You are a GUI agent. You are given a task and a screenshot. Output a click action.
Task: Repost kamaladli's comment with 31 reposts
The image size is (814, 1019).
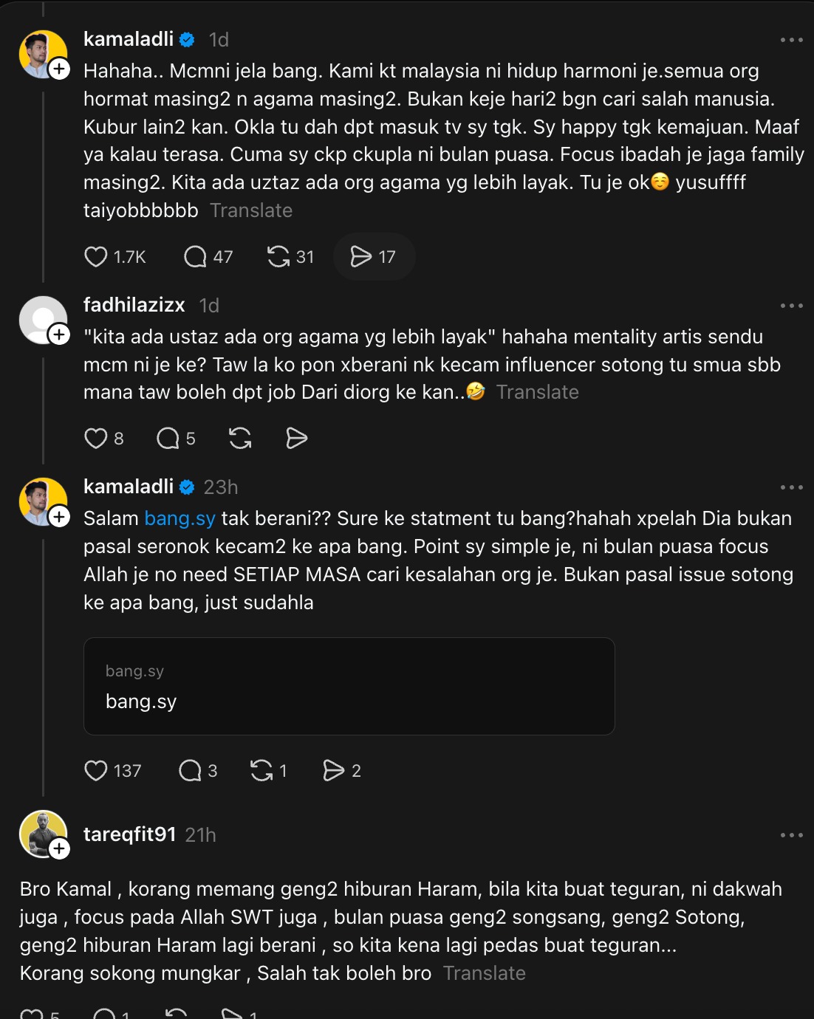(278, 257)
